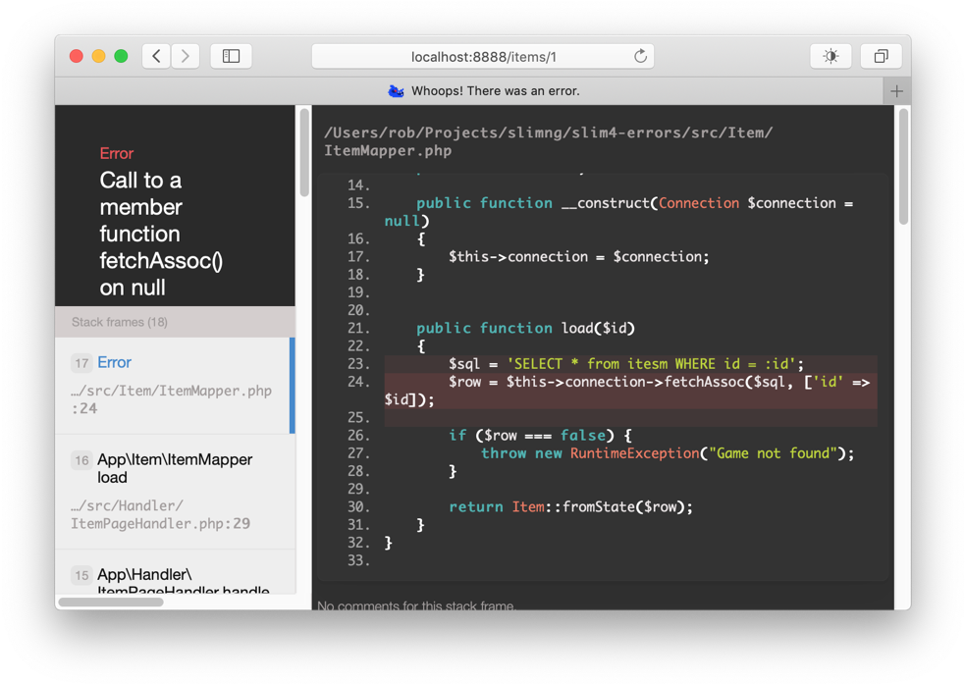Viewport: 965px width, 684px height.
Task: Click the red 'Error' exception type label
Action: point(116,153)
